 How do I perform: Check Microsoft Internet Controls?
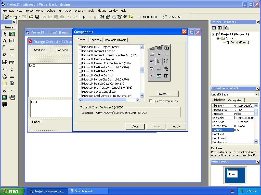coord(80,51)
